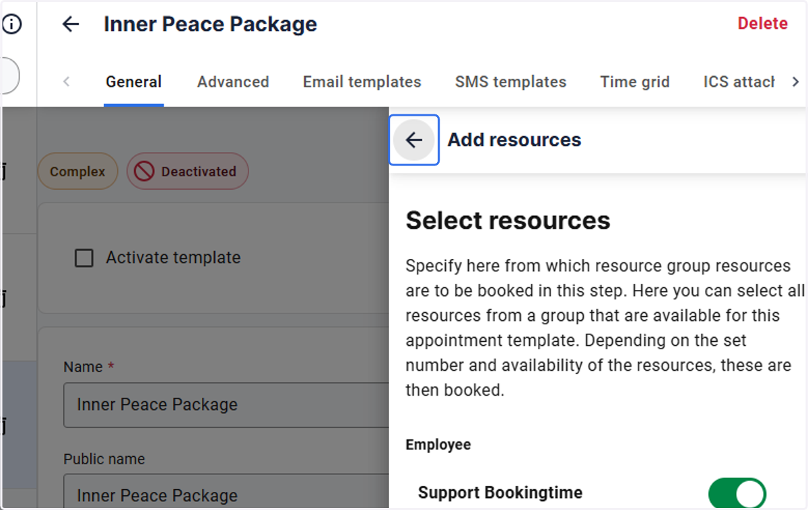Open the Time grid tab
The height and width of the screenshot is (510, 808).
click(635, 82)
